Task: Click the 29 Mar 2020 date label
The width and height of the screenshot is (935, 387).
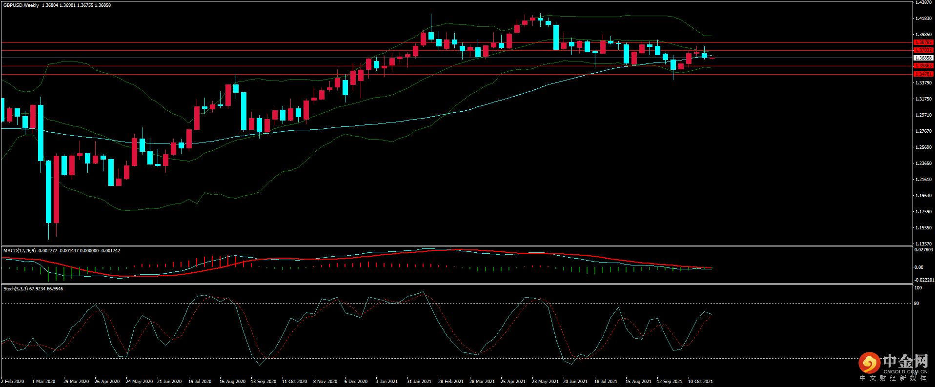Action: coord(76,382)
